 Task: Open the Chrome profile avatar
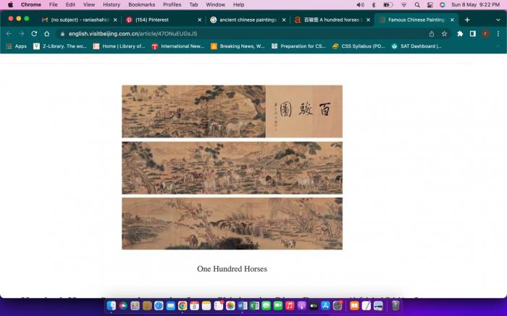click(485, 33)
